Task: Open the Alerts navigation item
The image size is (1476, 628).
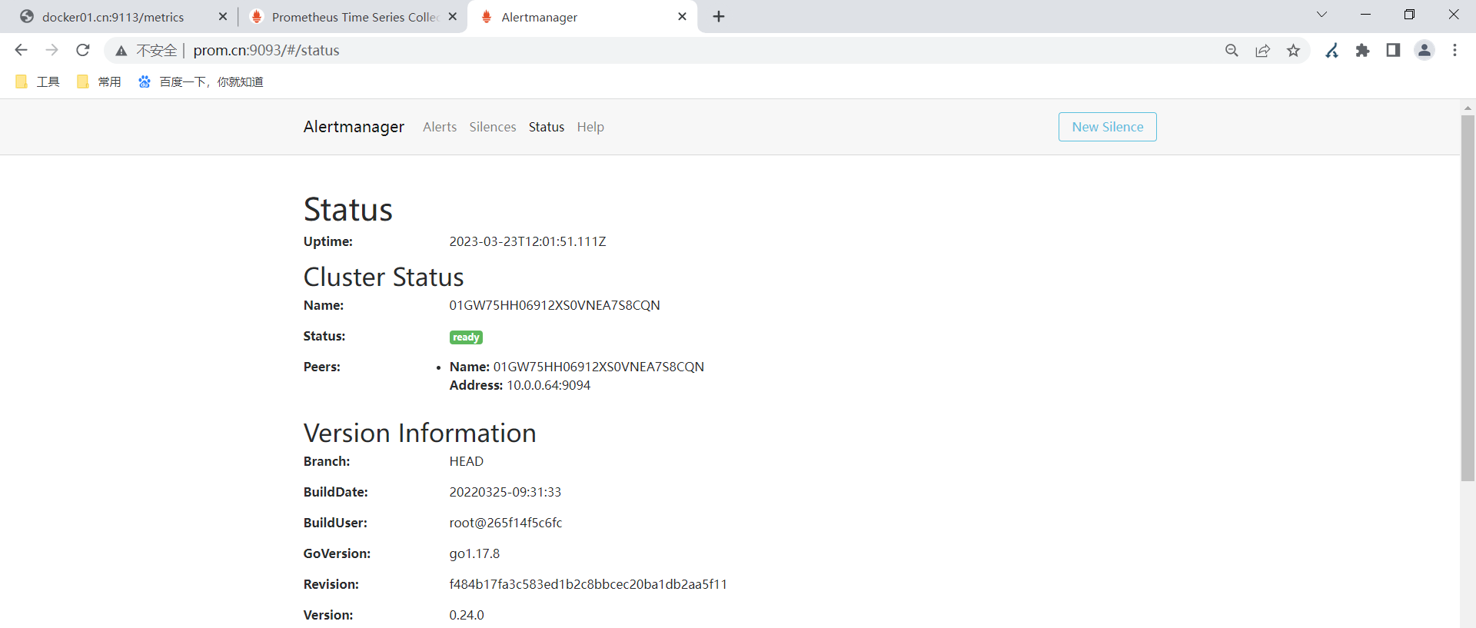Action: tap(440, 127)
